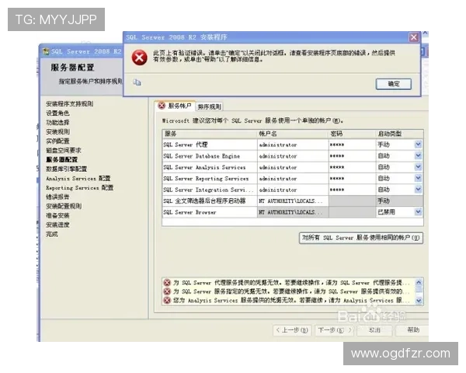Click the copy icon in the error dialog
The width and height of the screenshot is (466, 373).
click(137, 82)
